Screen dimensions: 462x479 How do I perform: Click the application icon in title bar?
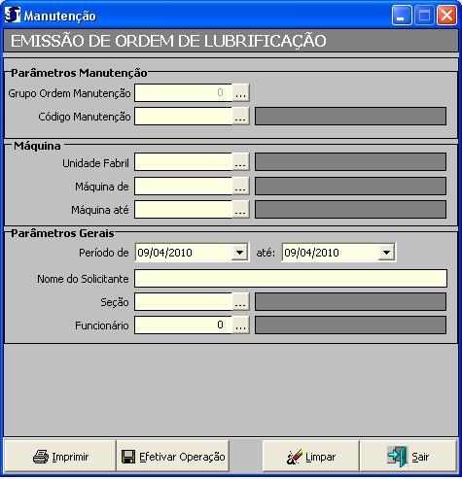[13, 15]
